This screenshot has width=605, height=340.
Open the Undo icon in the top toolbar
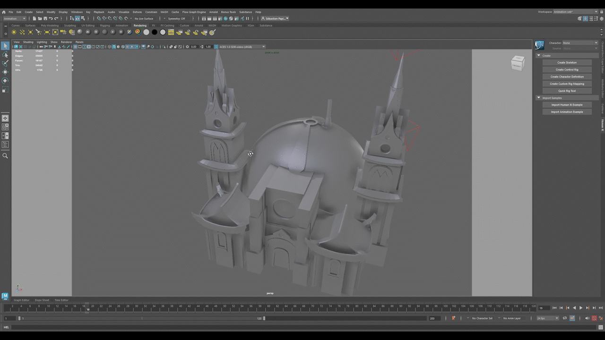click(x=52, y=18)
